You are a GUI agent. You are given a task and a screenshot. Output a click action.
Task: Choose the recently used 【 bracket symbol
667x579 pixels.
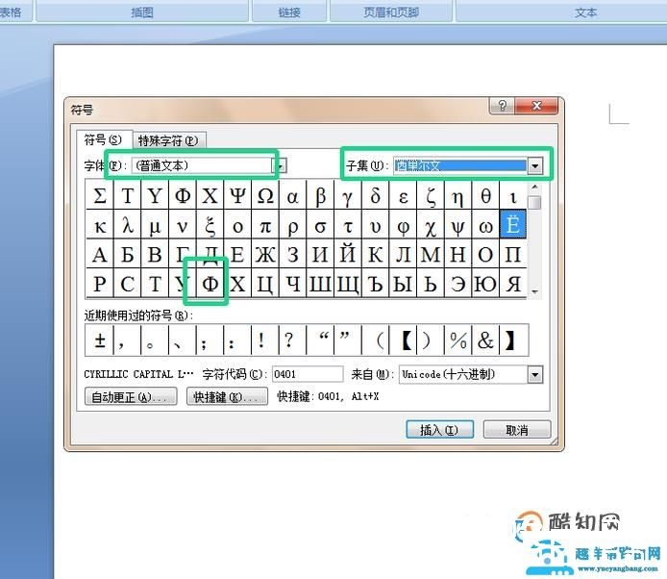tap(404, 340)
